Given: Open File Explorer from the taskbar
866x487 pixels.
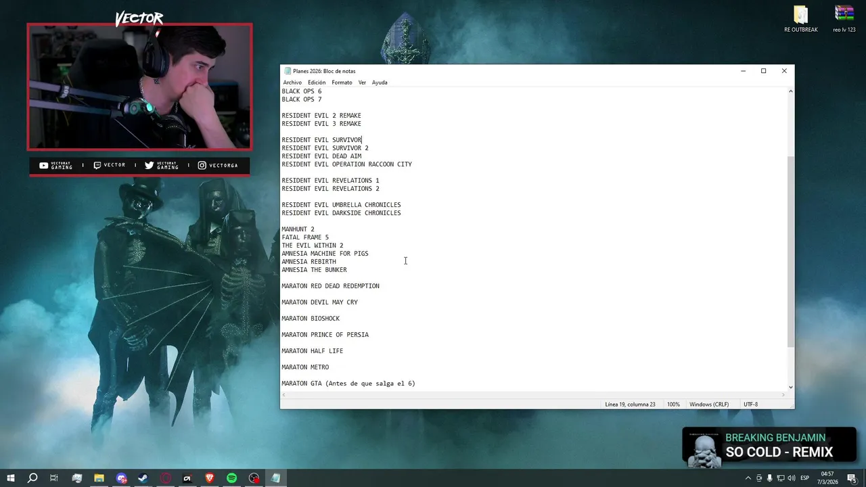Looking at the screenshot, I should (99, 478).
